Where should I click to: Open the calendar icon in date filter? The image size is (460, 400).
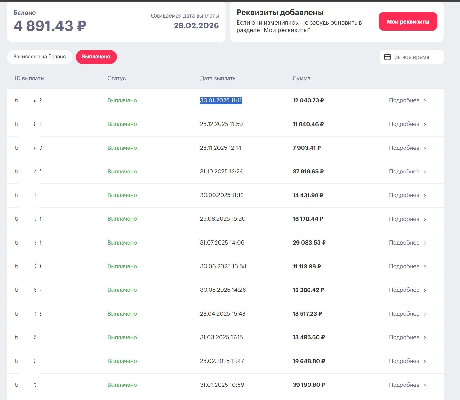pos(388,57)
